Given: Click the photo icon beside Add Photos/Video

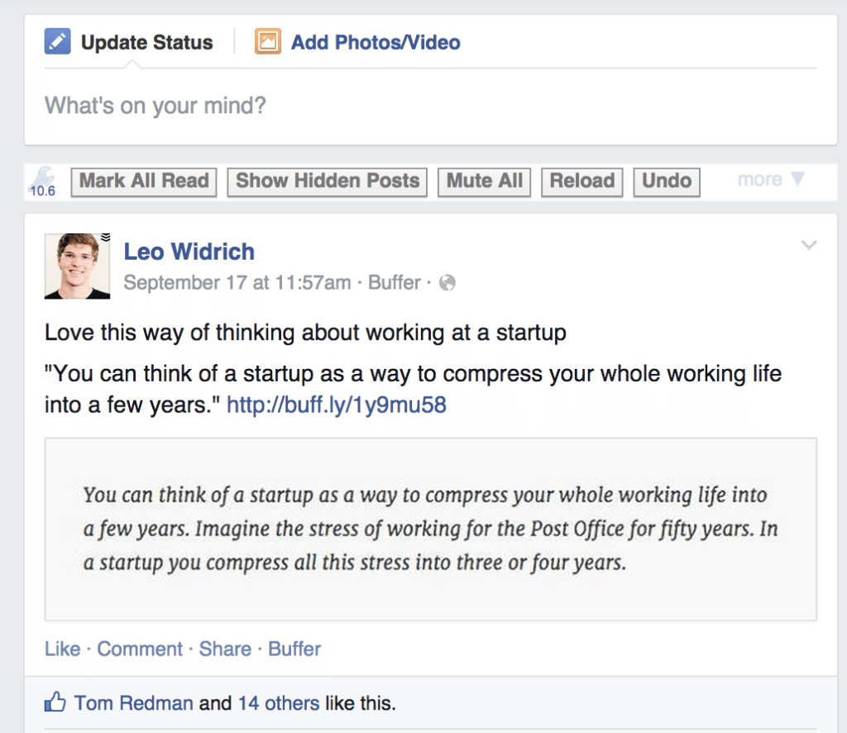Looking at the screenshot, I should (268, 41).
